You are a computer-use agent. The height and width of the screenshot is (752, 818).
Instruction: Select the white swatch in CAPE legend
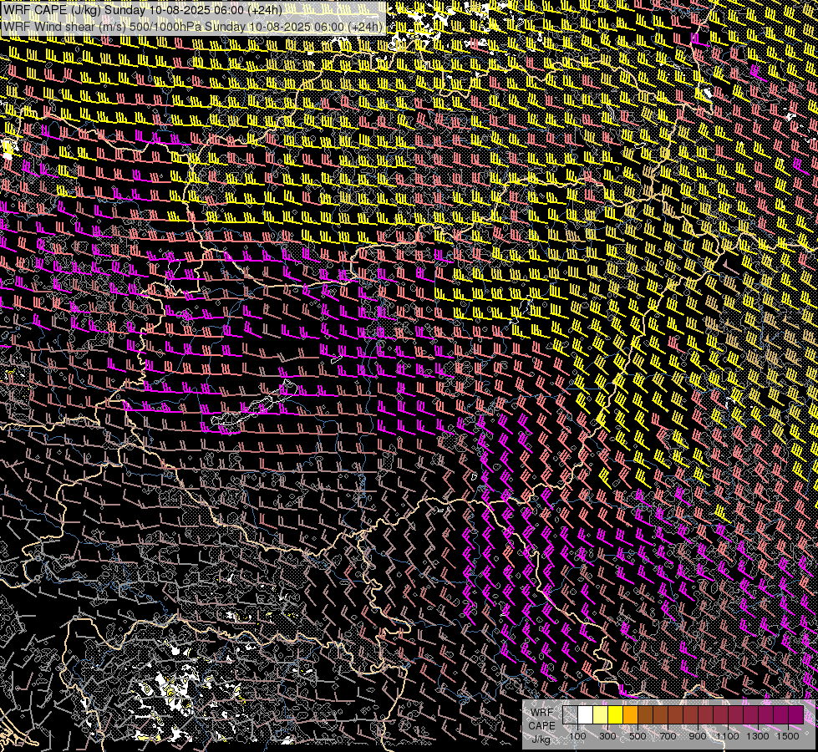586,715
